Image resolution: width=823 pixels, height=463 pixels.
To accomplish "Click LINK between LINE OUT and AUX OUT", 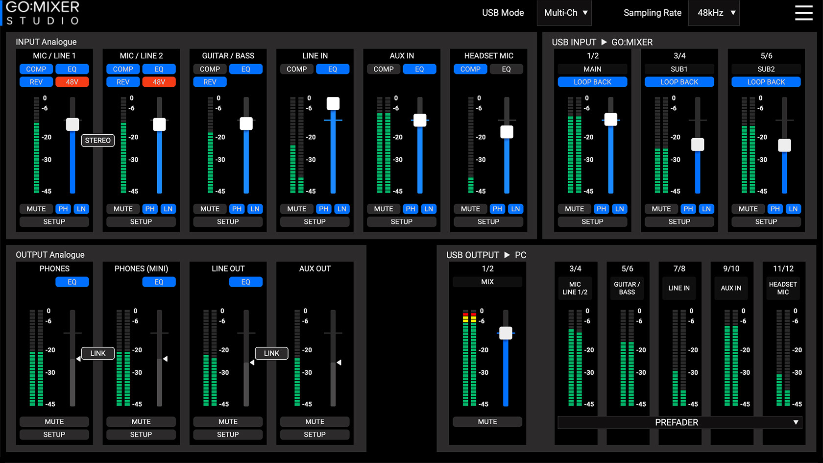I will (x=271, y=353).
